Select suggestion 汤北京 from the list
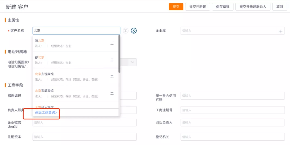The image size is (290, 145). point(76,43)
